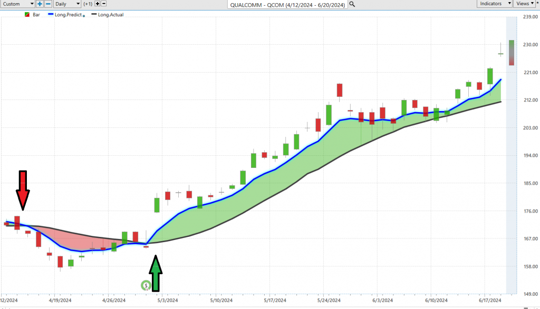Click the 158.00 price axis label
The image size is (540, 309).
(530, 266)
